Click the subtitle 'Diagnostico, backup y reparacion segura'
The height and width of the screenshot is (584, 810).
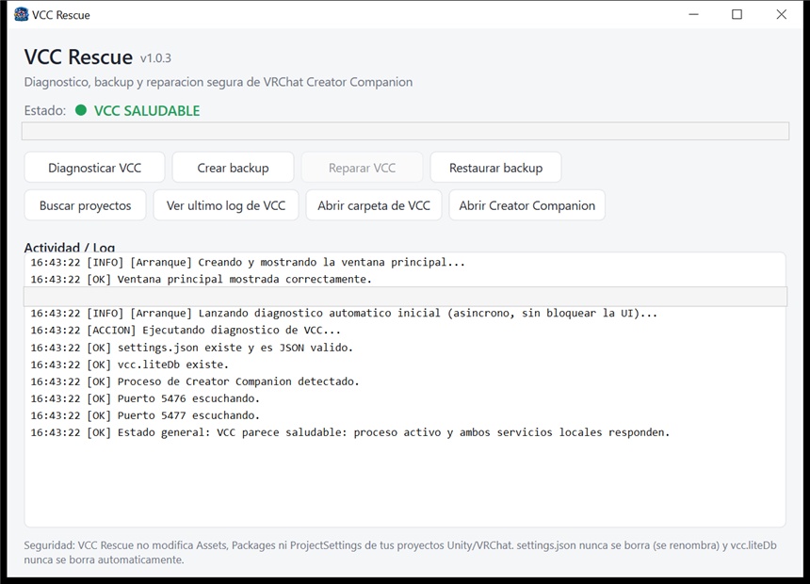point(218,82)
